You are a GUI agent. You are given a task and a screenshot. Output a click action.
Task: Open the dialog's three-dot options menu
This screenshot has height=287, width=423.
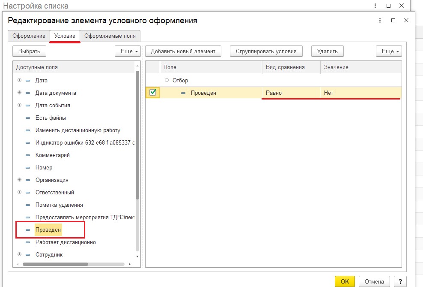point(380,20)
